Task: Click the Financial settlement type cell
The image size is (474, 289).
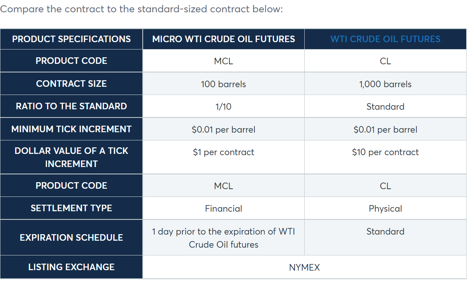Action: pos(223,208)
